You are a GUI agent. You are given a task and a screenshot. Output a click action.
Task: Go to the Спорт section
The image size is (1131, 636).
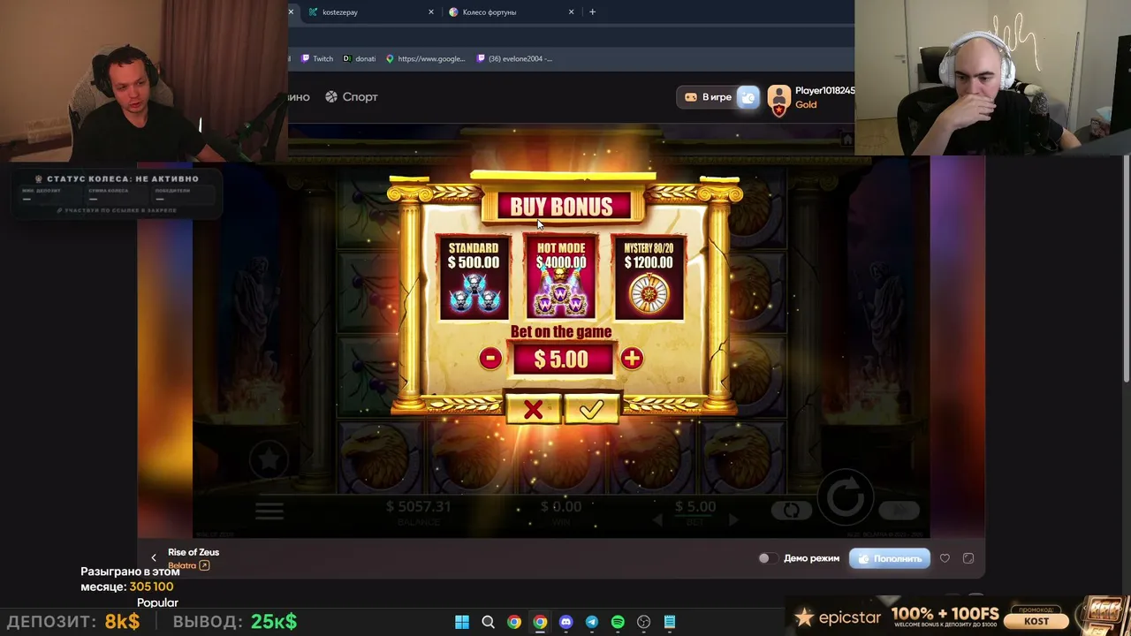(352, 97)
